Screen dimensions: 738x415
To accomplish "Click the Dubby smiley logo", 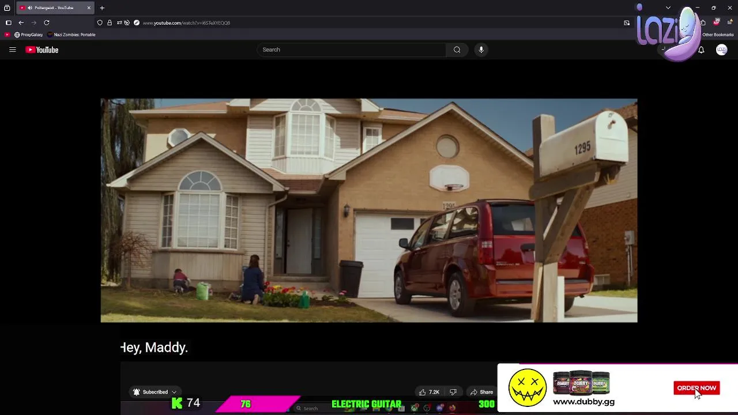I will click(x=528, y=388).
